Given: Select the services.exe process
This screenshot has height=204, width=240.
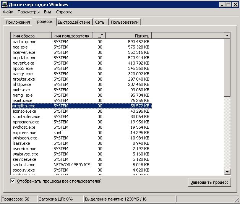Looking at the screenshot, I should coord(81,159).
